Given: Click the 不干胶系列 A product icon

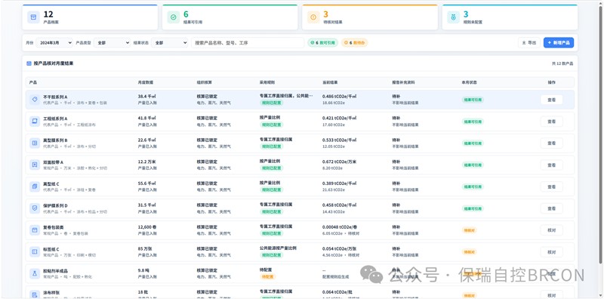Looking at the screenshot, I should [35, 100].
